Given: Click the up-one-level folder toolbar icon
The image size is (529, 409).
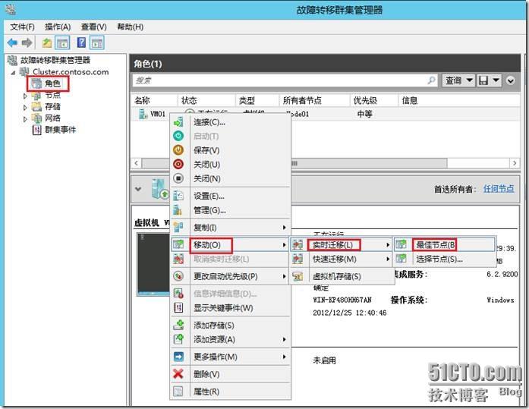Looking at the screenshot, I should [47, 42].
